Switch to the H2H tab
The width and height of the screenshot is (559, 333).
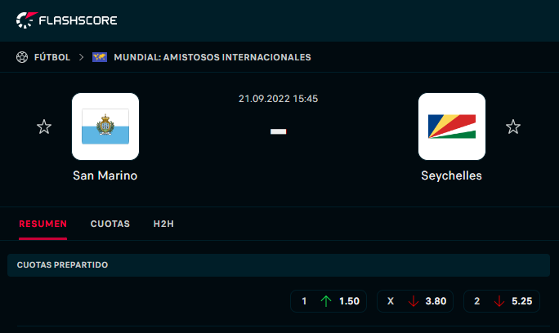[163, 224]
